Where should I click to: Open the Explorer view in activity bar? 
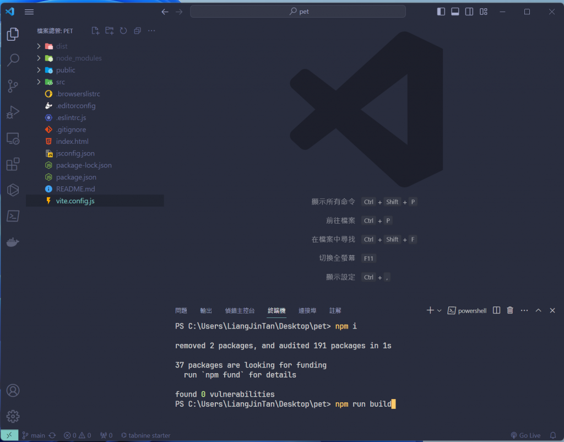click(13, 34)
